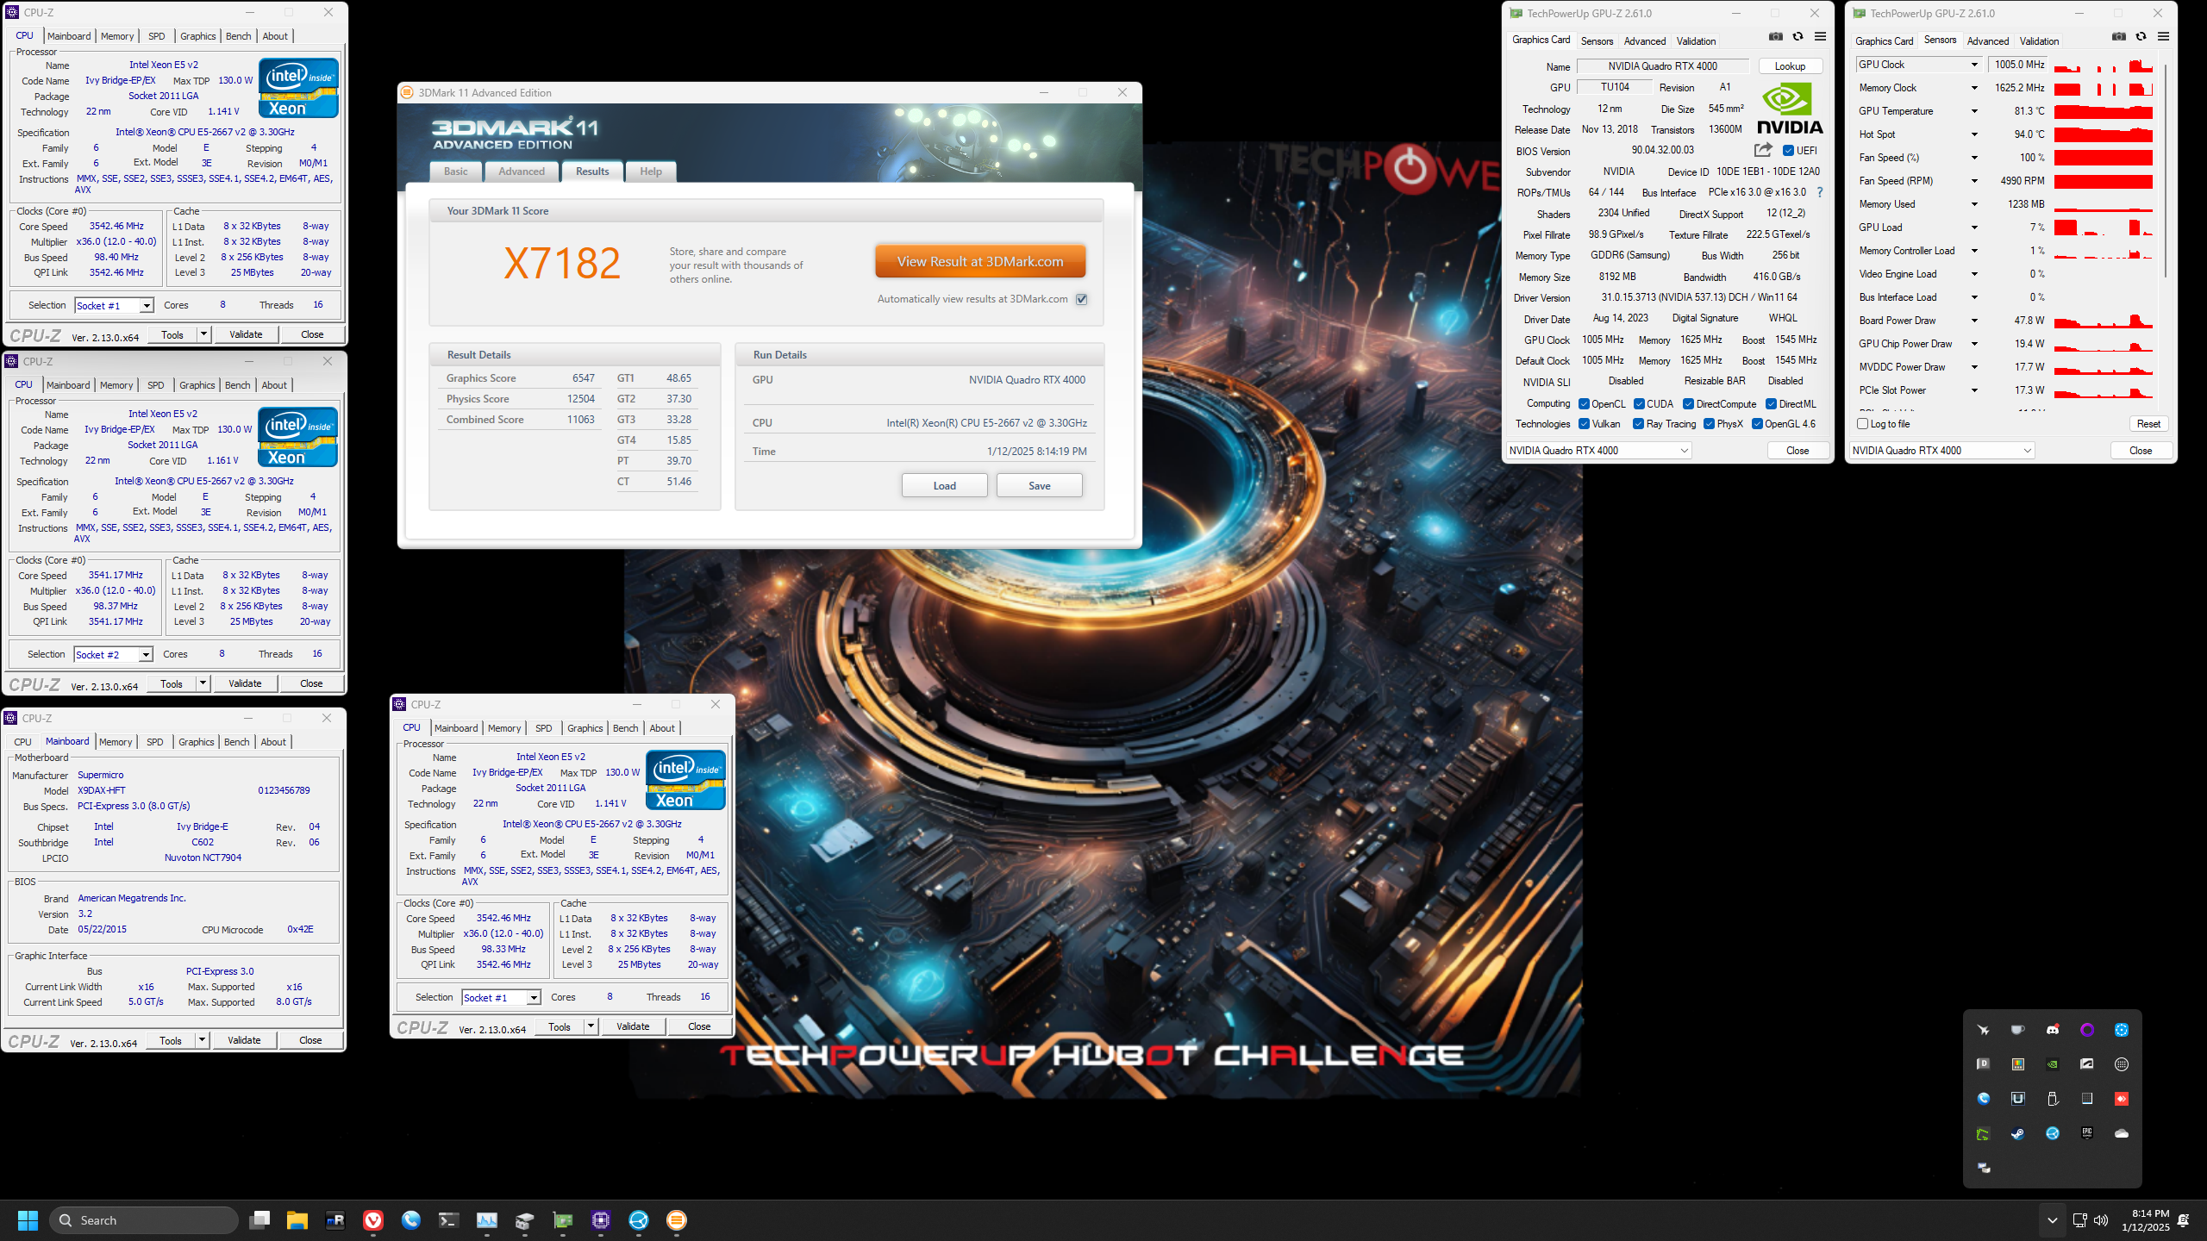Open 3DMark orange icon on taskbar
The height and width of the screenshot is (1241, 2207).
point(677,1220)
